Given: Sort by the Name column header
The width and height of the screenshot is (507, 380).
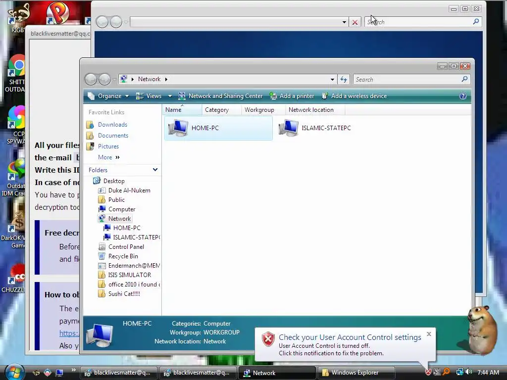Looking at the screenshot, I should point(182,110).
